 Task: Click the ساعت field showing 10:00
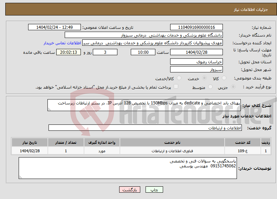[143, 52]
